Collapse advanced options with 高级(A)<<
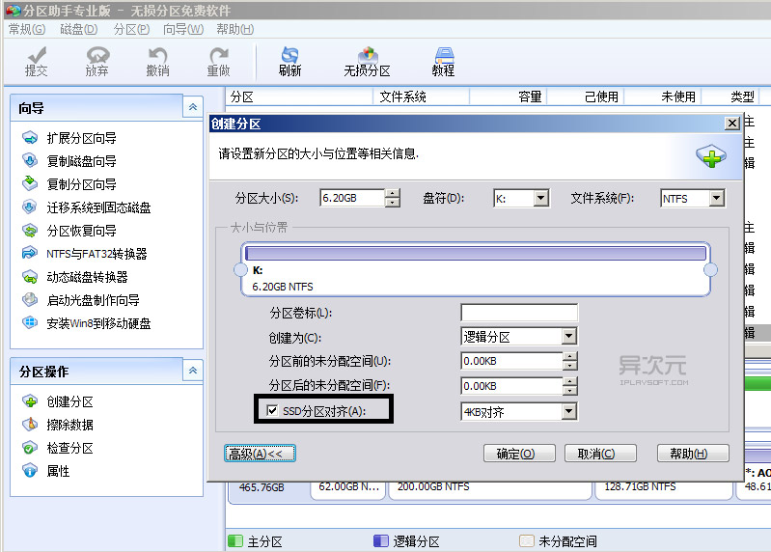 tap(260, 454)
